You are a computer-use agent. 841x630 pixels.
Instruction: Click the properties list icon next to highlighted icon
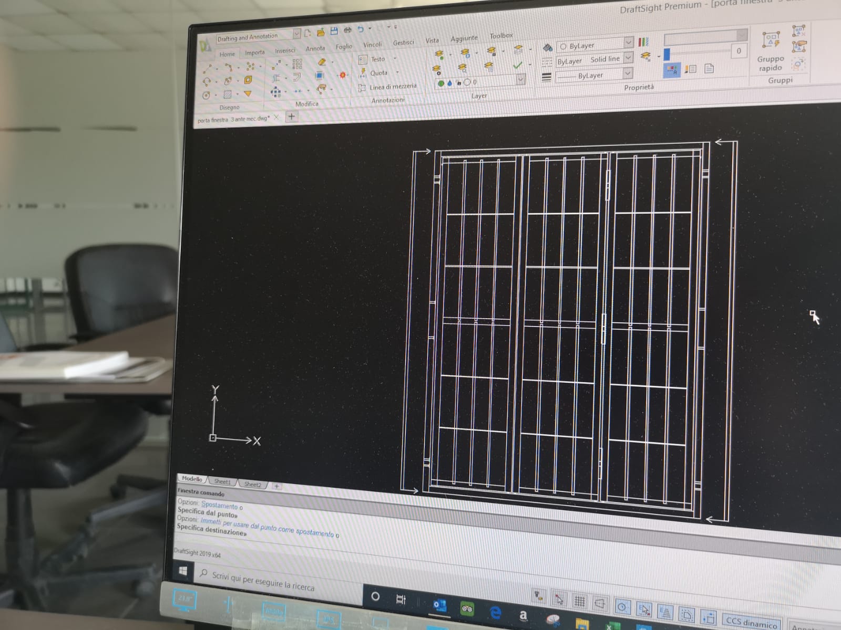click(x=691, y=69)
